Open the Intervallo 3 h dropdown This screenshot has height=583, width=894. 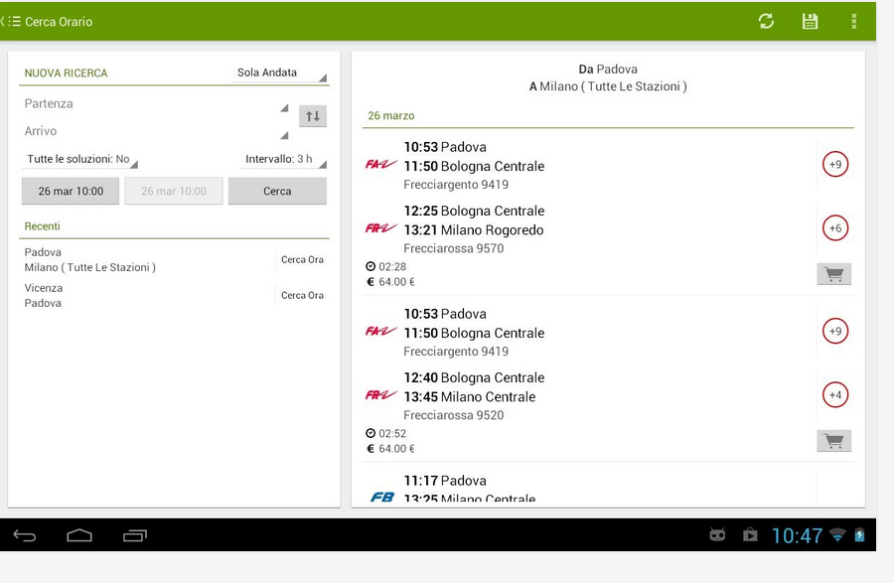pyautogui.click(x=284, y=160)
